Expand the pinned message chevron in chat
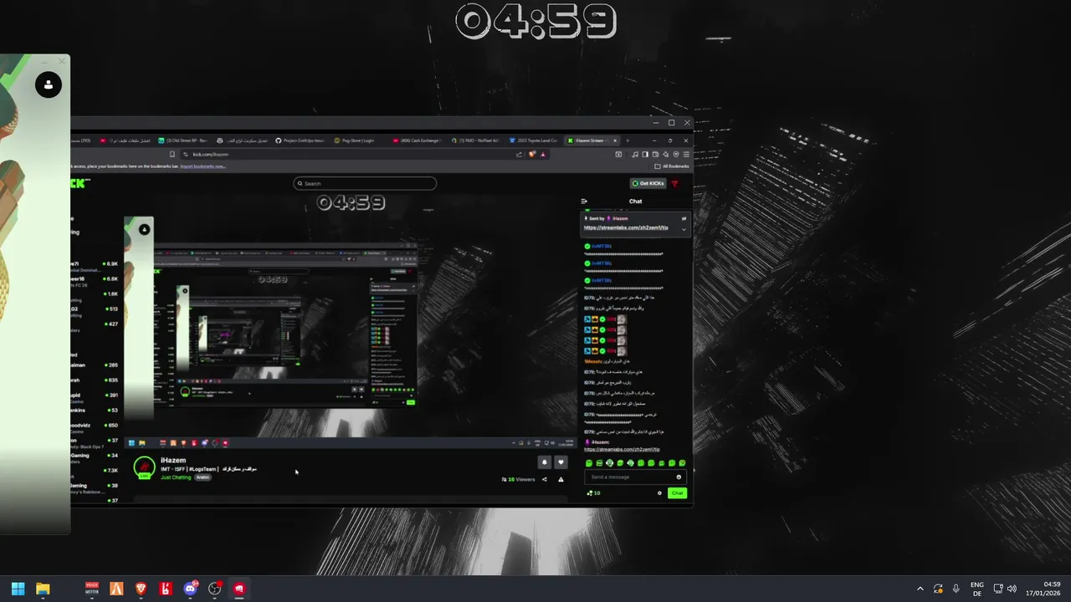 click(684, 229)
